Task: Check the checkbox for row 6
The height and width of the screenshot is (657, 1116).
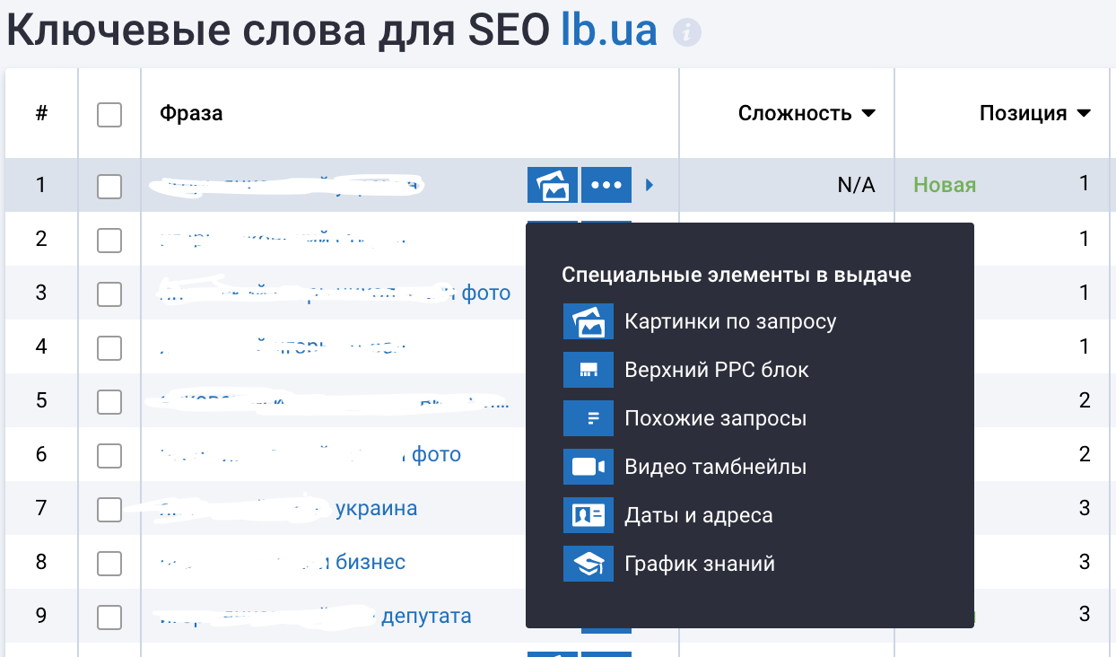Action: 109,455
